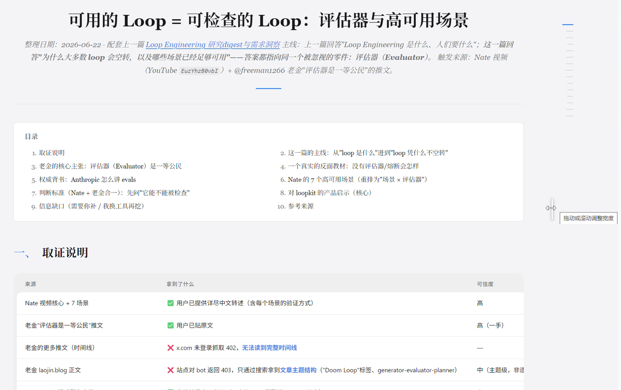Jump to 这一篇的主线 section in contents
The width and height of the screenshot is (621, 390).
[x=368, y=153]
